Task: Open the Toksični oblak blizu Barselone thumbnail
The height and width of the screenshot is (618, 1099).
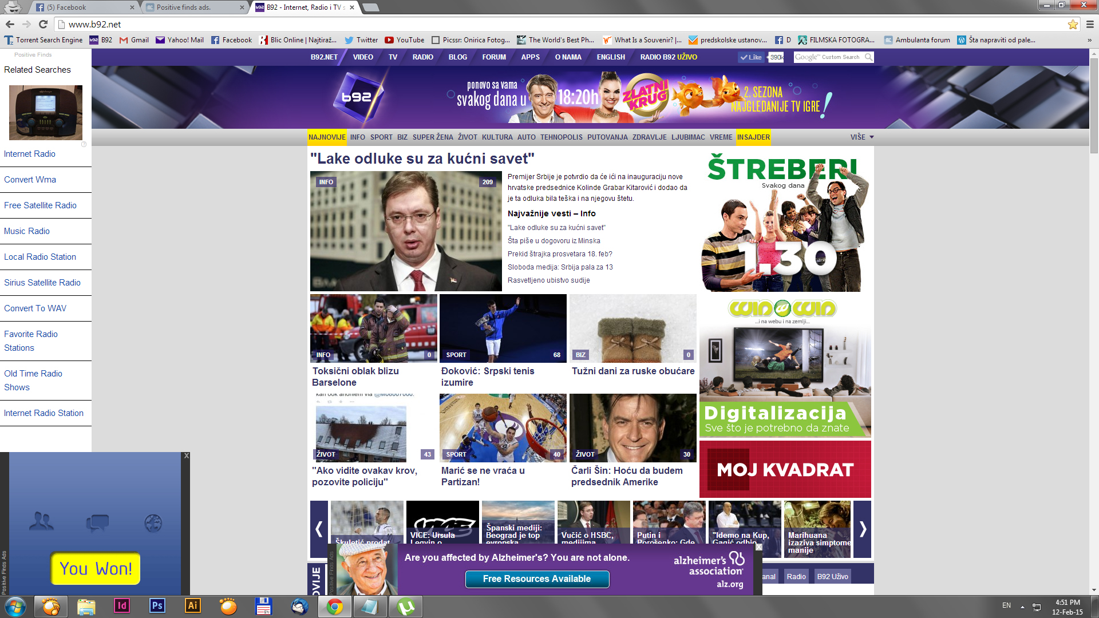Action: (x=374, y=328)
